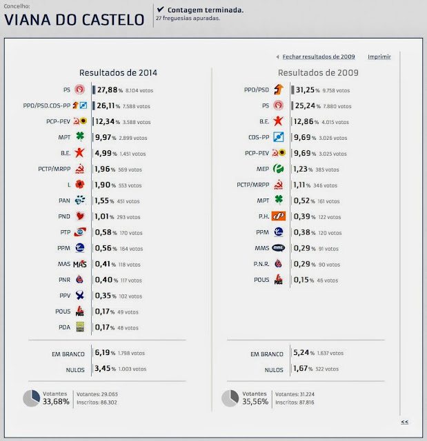Image resolution: width=427 pixels, height=441 pixels.
Task: Click the MEP green logo in 2009 results
Action: click(278, 169)
